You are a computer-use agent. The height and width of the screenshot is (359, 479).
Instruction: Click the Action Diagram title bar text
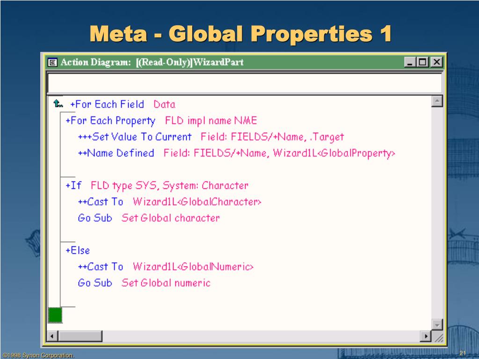pyautogui.click(x=152, y=62)
